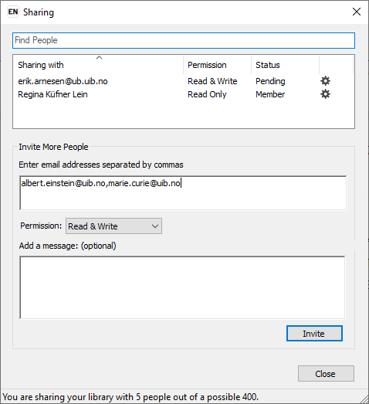
Task: Open settings gear for erik.arnesen@ub.uib.no
Action: click(x=325, y=81)
